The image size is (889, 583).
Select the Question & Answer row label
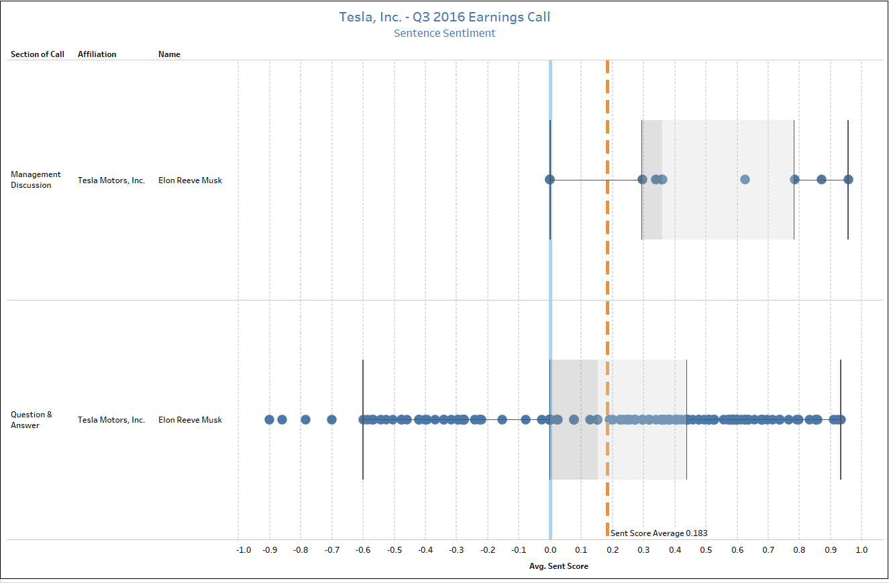click(x=32, y=420)
